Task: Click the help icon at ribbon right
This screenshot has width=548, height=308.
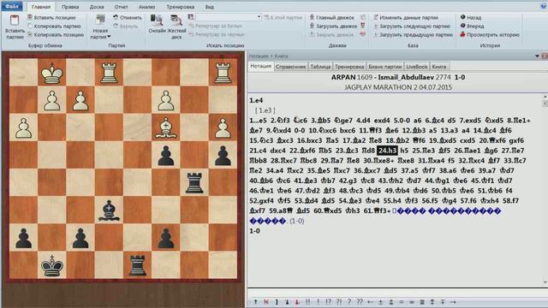Action: coord(544,6)
